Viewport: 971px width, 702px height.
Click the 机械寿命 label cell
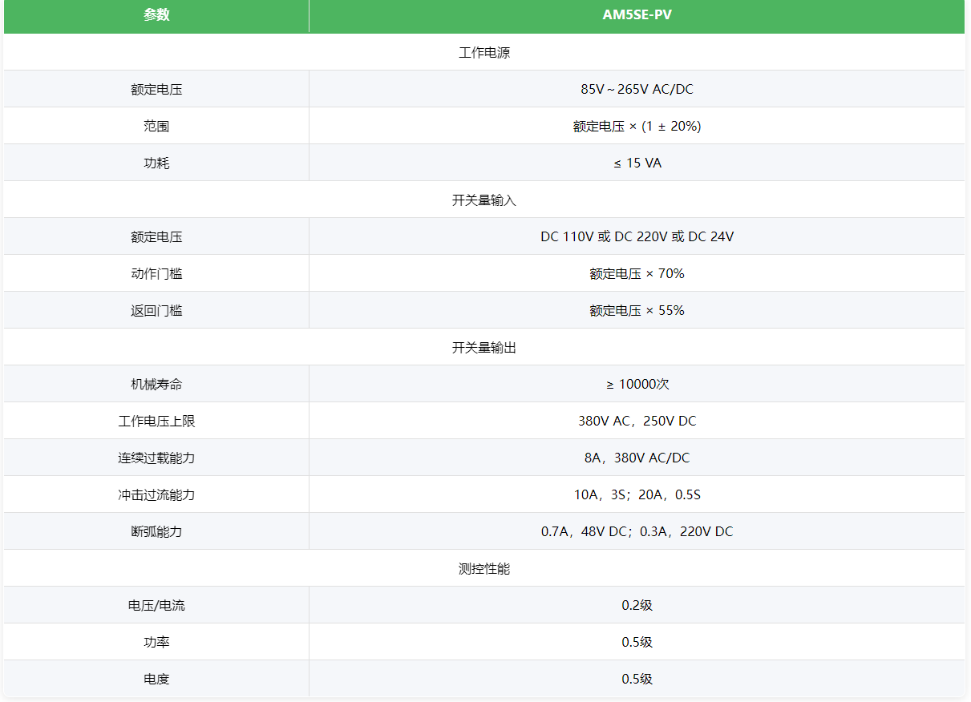point(156,384)
